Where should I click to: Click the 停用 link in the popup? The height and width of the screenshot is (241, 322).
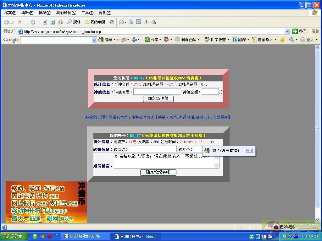point(249,151)
